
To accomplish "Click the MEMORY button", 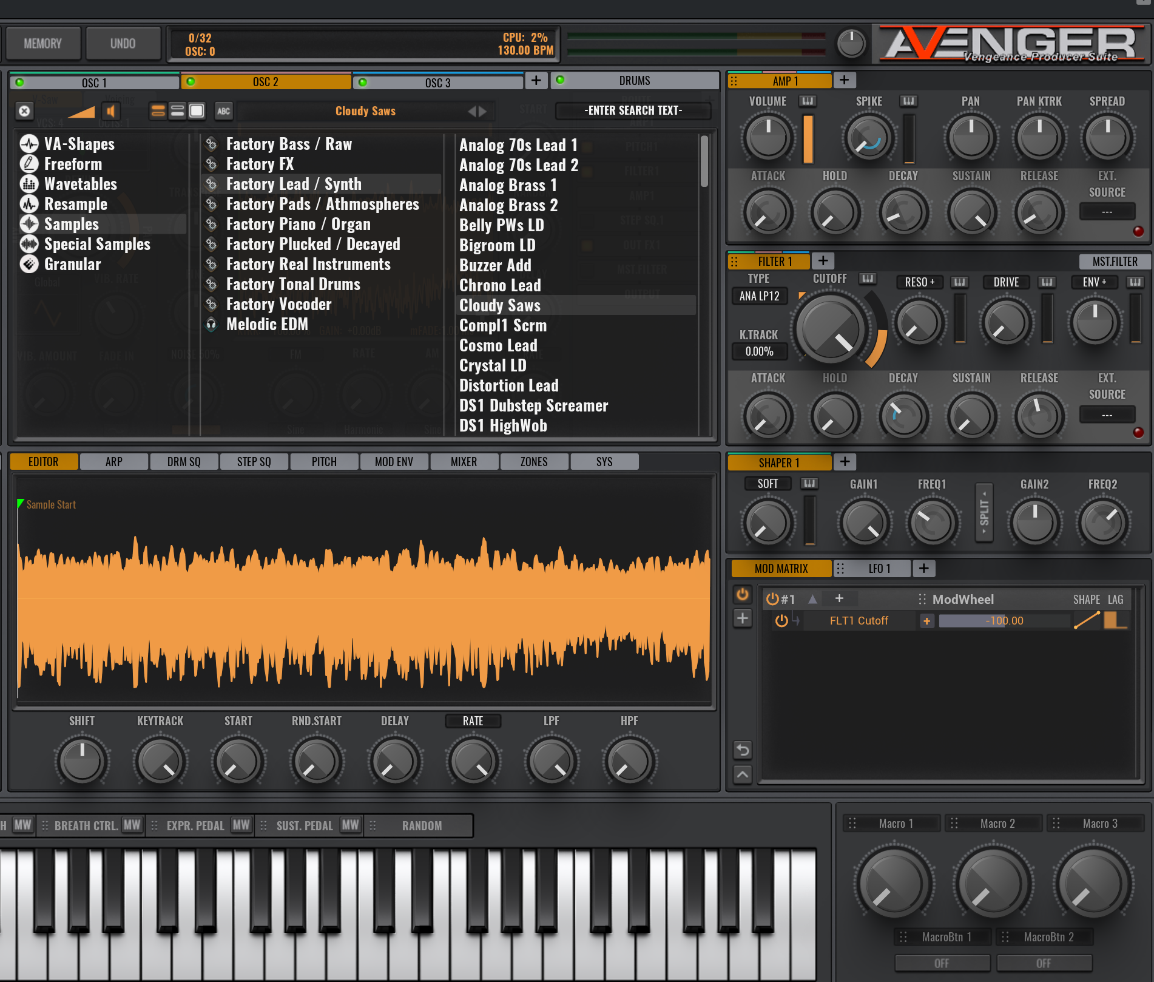I will point(42,44).
